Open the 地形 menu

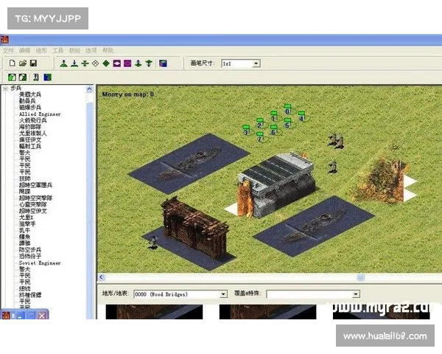(41, 50)
